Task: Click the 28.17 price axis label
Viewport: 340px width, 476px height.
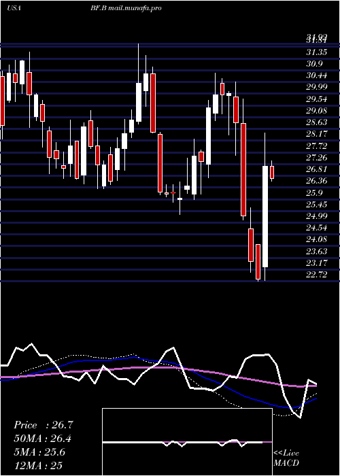Action: pyautogui.click(x=316, y=134)
